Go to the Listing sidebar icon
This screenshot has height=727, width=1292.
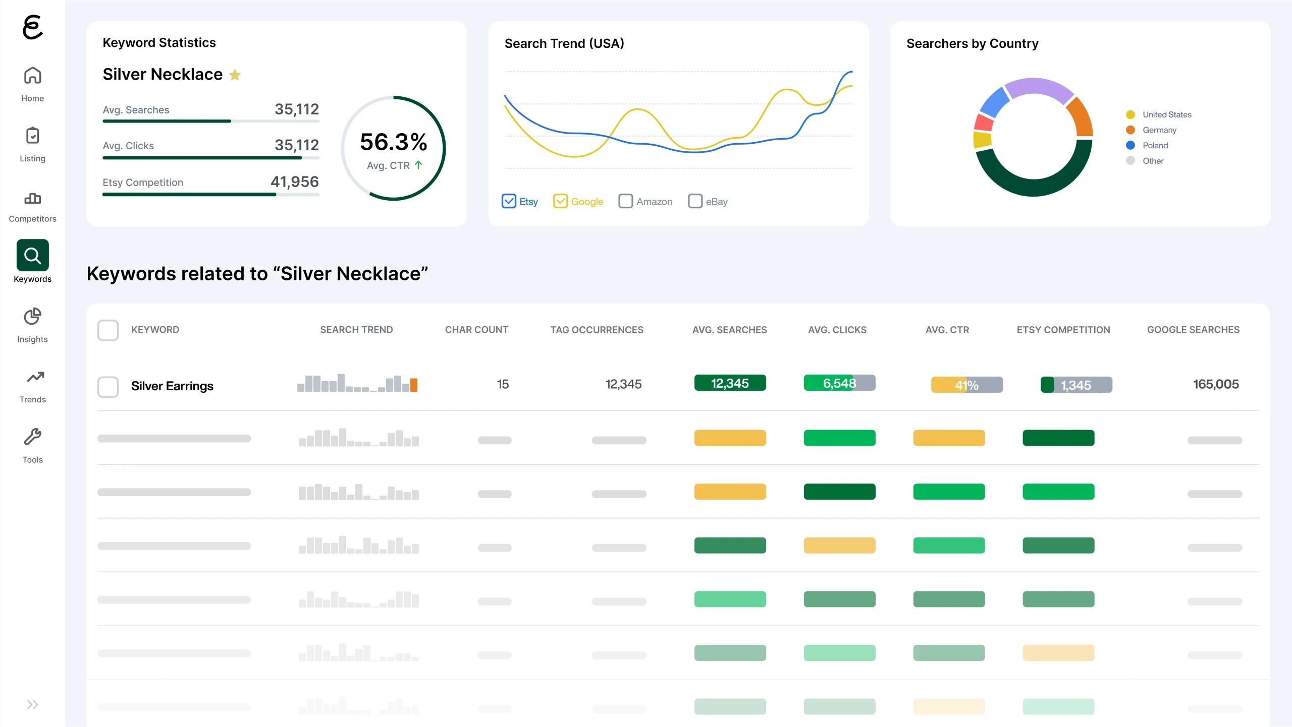pyautogui.click(x=32, y=136)
